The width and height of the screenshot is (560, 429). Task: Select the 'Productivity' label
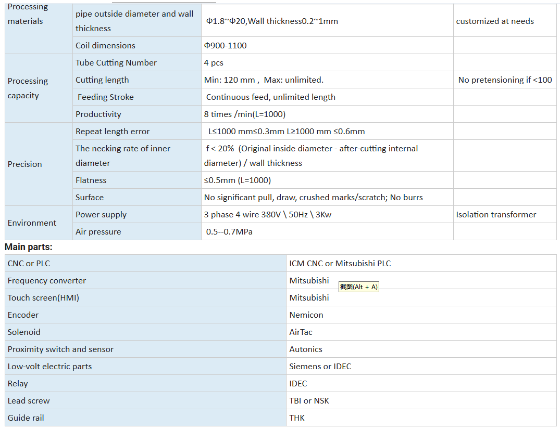click(x=98, y=114)
